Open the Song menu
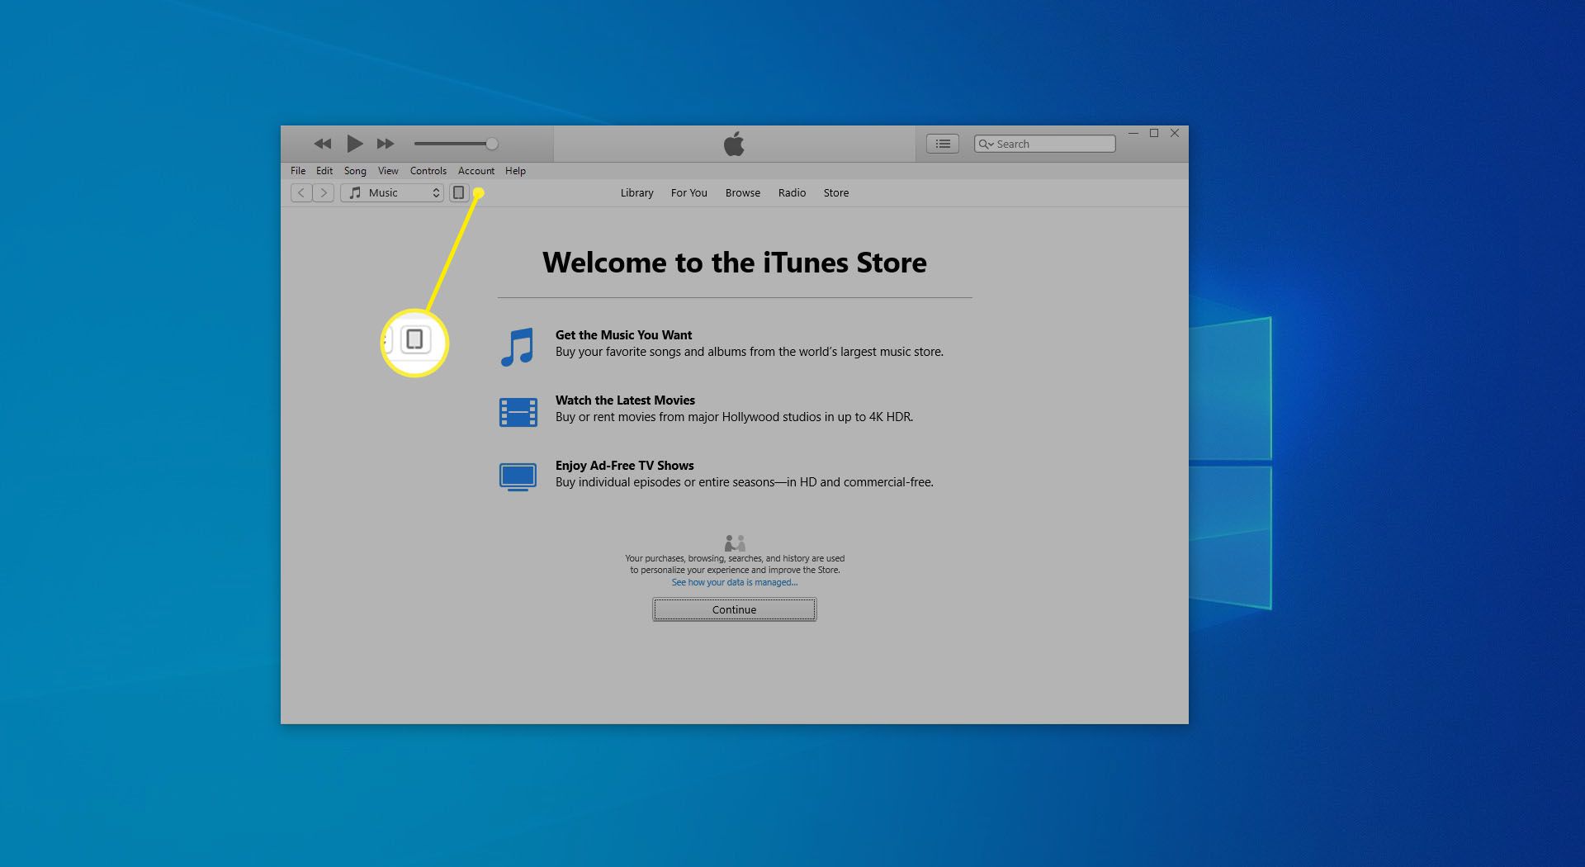Image resolution: width=1585 pixels, height=867 pixels. (x=355, y=171)
